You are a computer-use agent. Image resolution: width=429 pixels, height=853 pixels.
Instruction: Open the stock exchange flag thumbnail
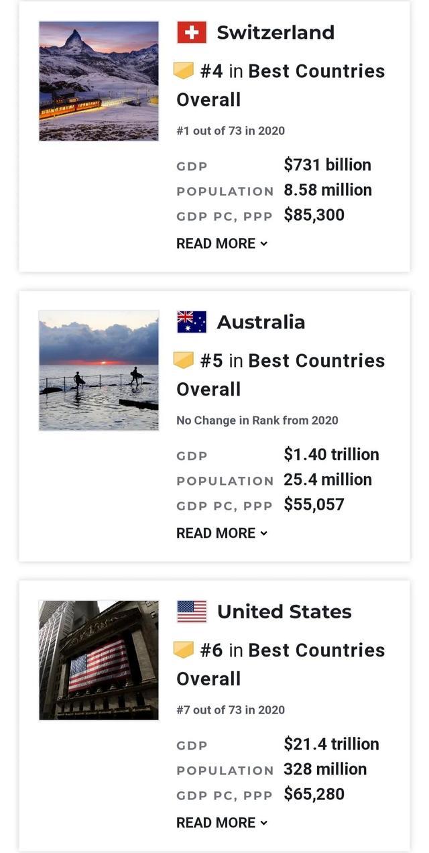click(x=99, y=660)
